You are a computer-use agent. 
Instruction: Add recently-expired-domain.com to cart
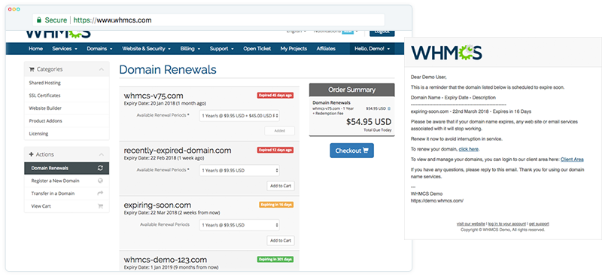(x=281, y=186)
